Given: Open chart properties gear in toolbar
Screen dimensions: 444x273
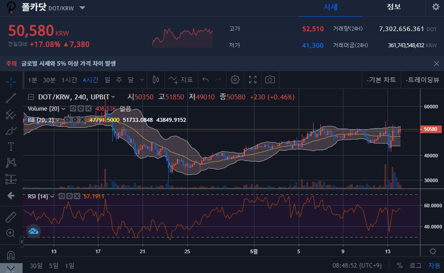Looking at the screenshot, I should coord(235,80).
